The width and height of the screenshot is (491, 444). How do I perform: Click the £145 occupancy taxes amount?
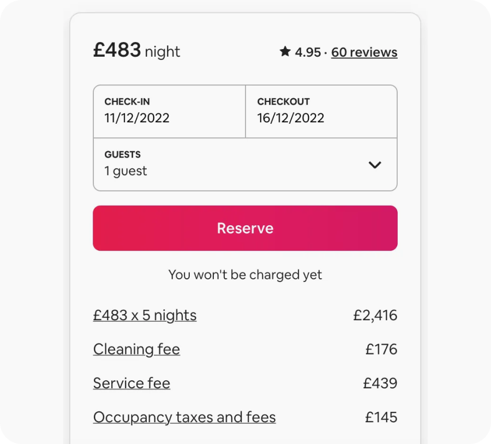pos(381,417)
